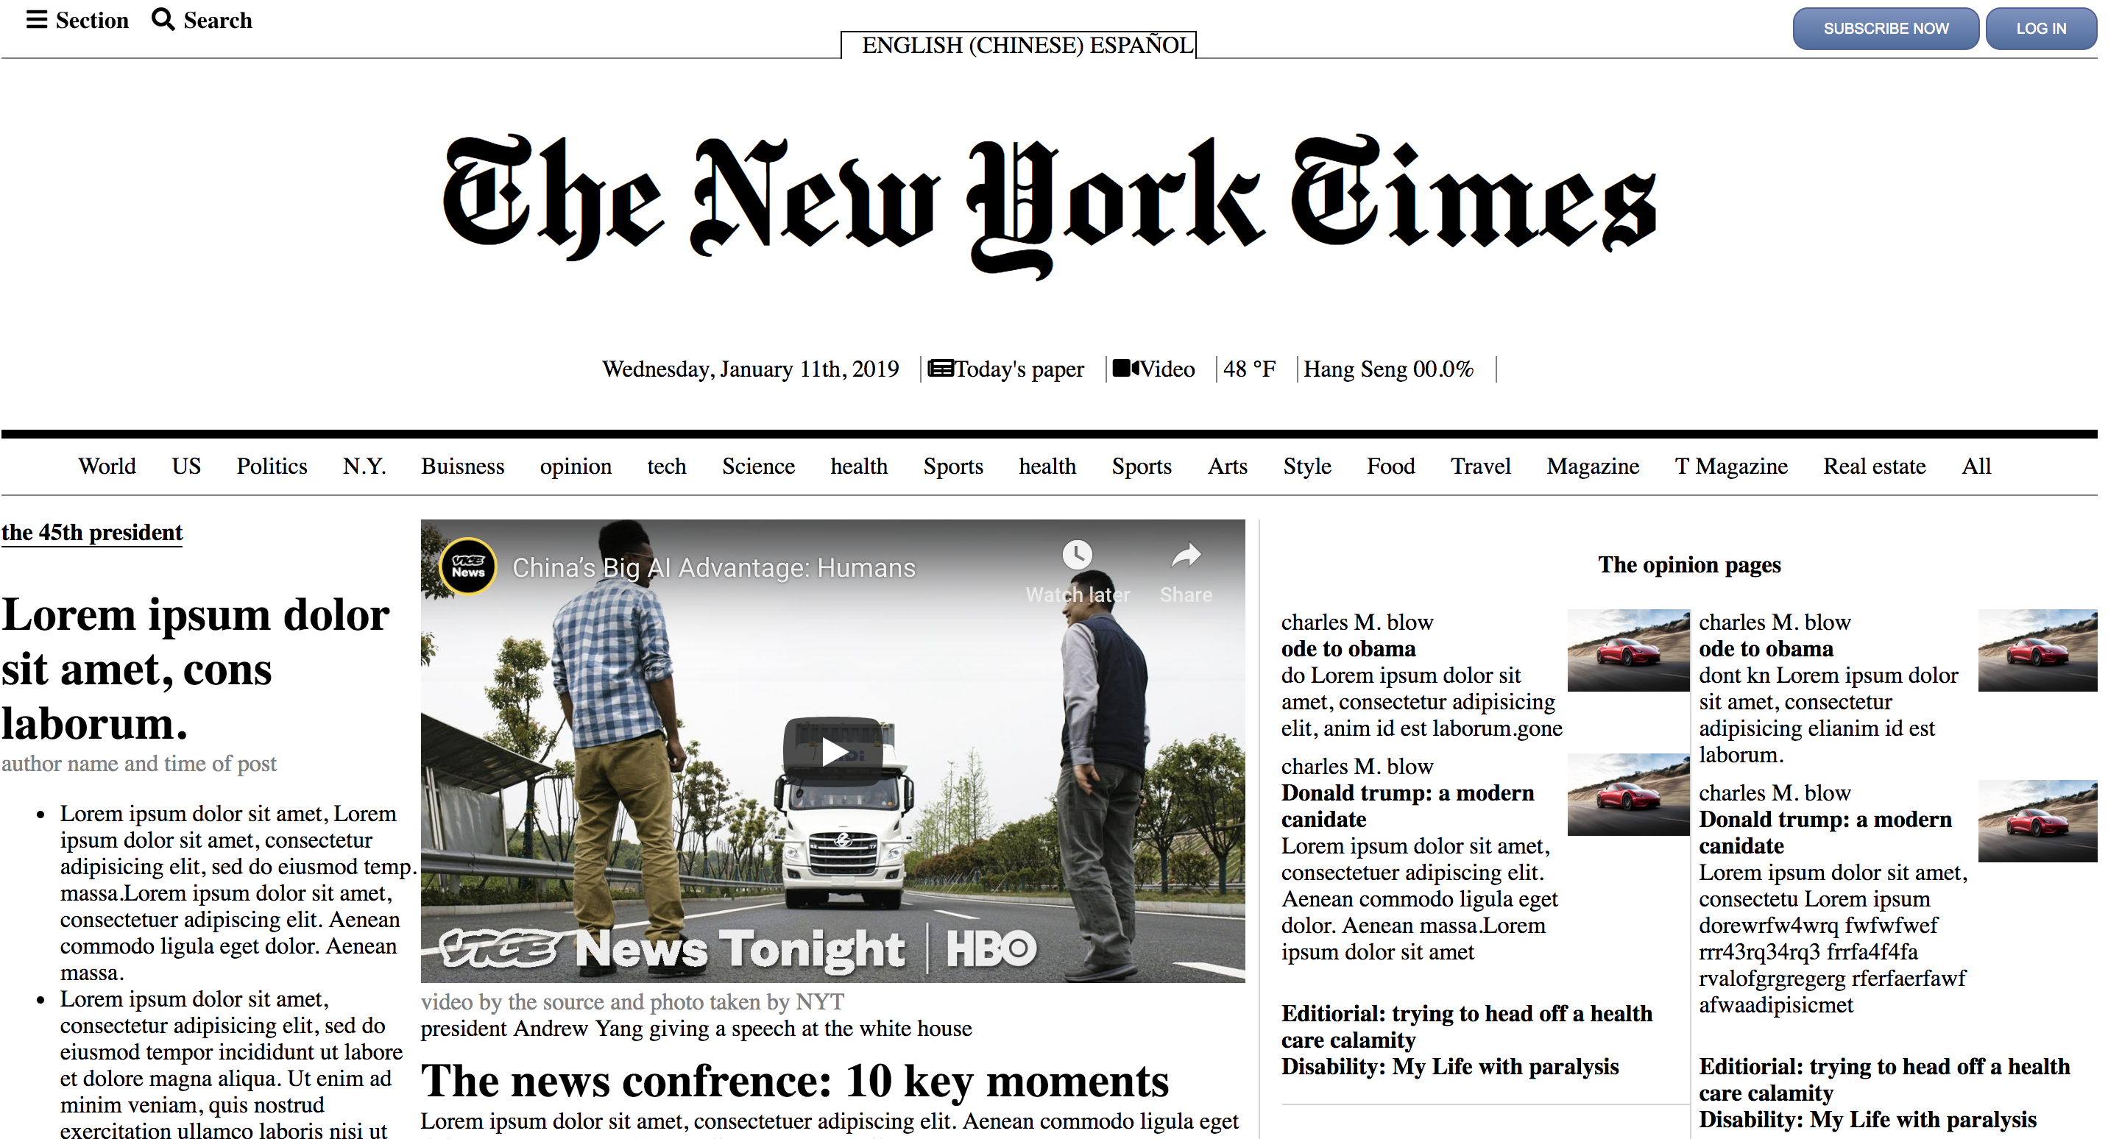Open the hamburger Section menu icon
The width and height of the screenshot is (2108, 1139).
click(37, 20)
